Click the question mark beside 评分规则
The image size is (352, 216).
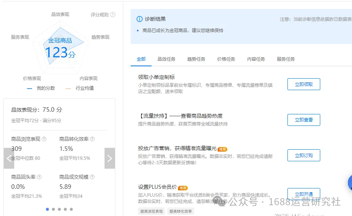113,14
